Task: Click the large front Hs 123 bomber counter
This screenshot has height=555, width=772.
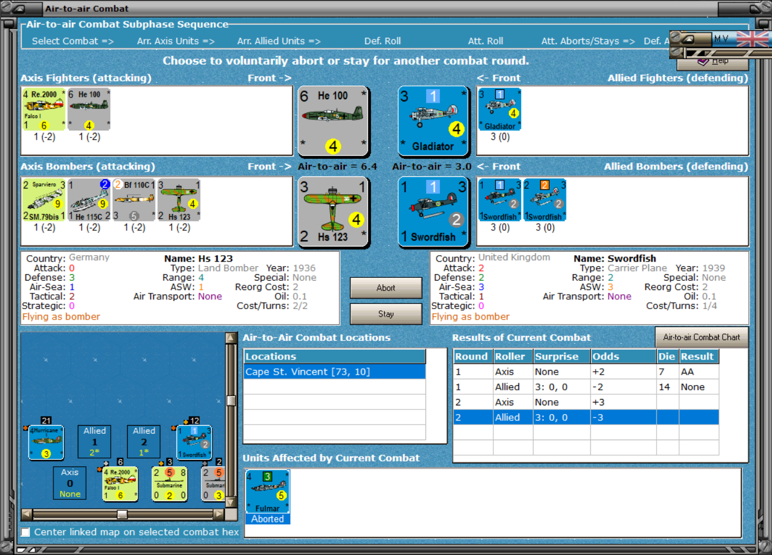Action: point(334,212)
